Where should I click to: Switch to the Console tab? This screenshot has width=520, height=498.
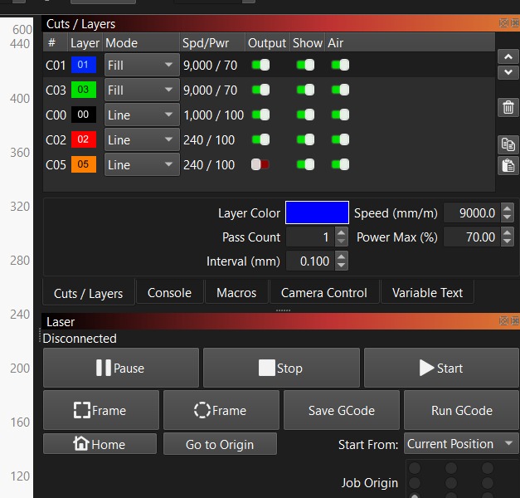tap(169, 293)
